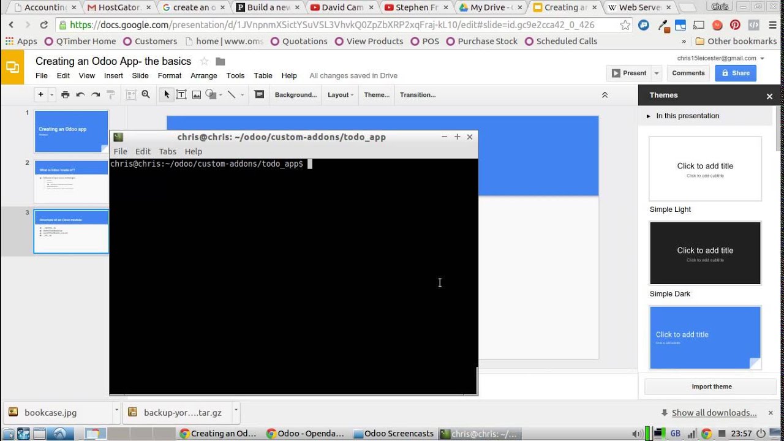
Task: Open backup-yor....tar.gz download options arrow
Action: pos(236,410)
